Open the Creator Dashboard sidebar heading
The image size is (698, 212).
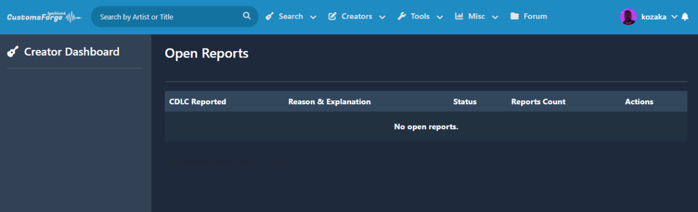click(x=72, y=52)
